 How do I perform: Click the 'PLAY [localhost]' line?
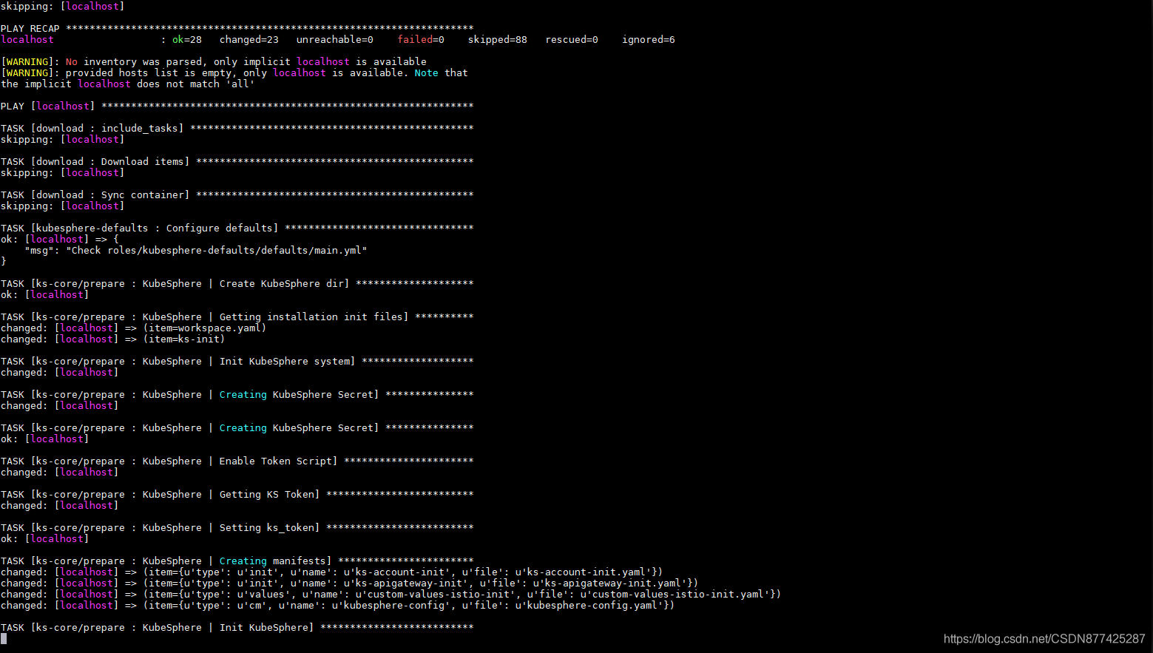pyautogui.click(x=237, y=106)
